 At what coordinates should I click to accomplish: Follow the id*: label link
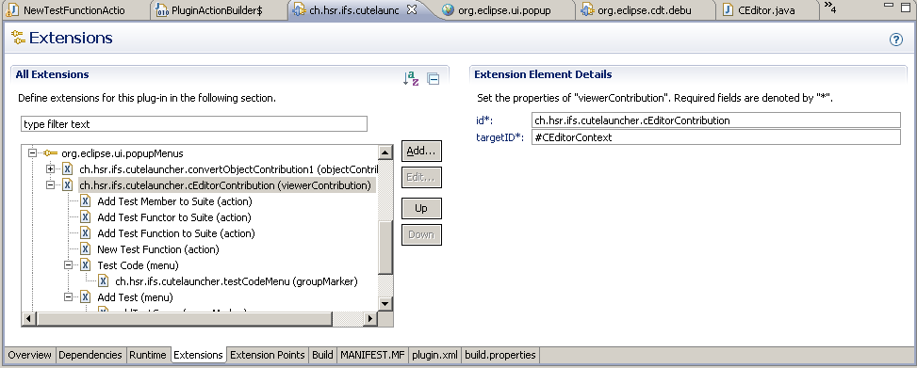coord(485,120)
